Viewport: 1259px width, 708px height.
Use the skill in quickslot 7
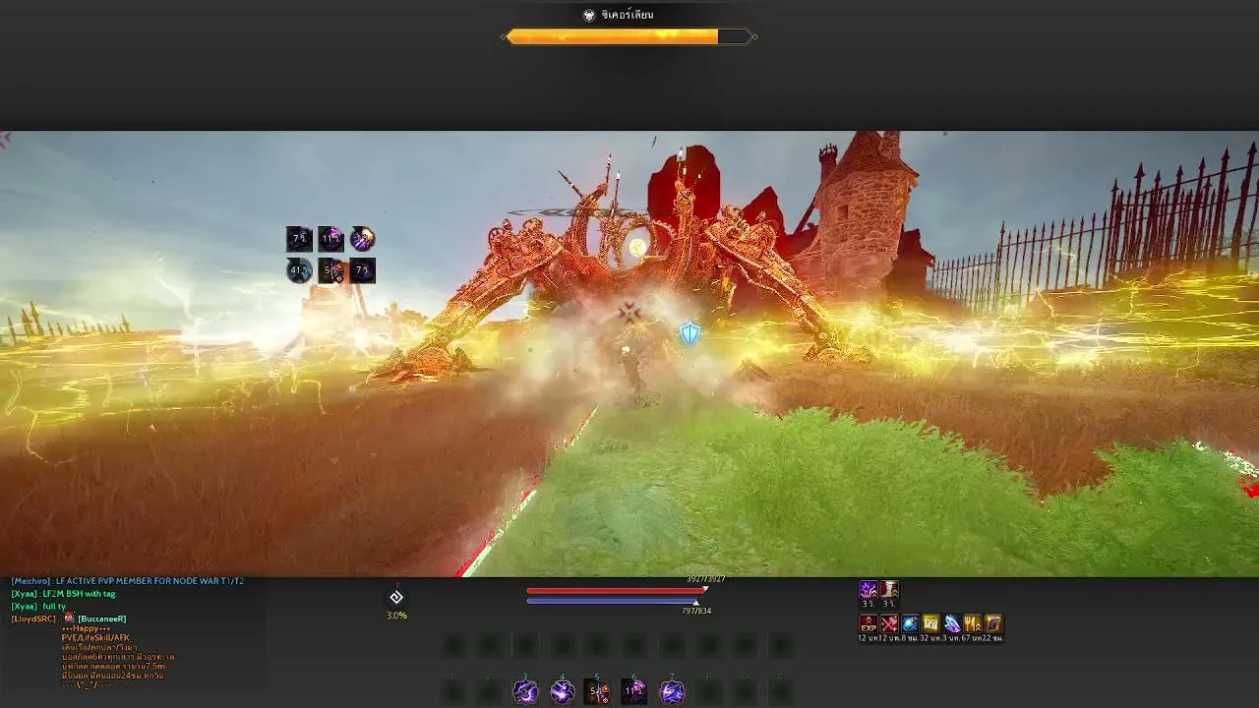pyautogui.click(x=672, y=692)
